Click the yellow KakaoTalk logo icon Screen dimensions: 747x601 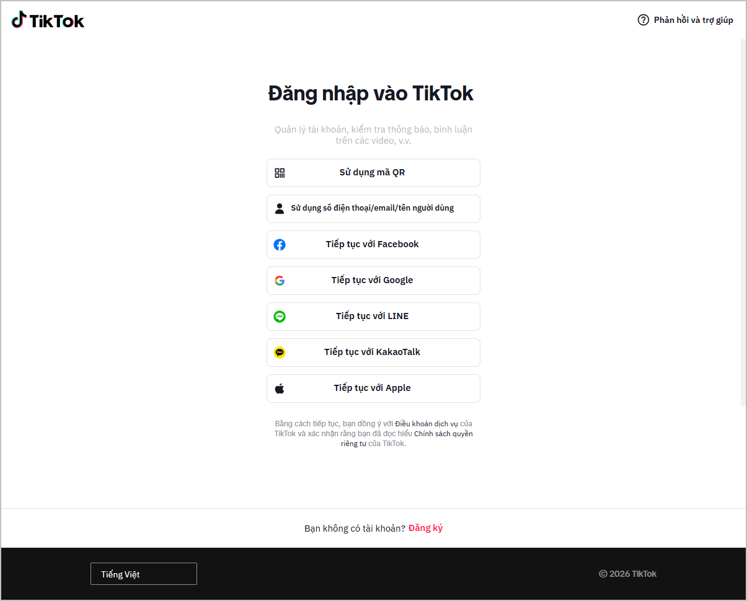tap(280, 353)
